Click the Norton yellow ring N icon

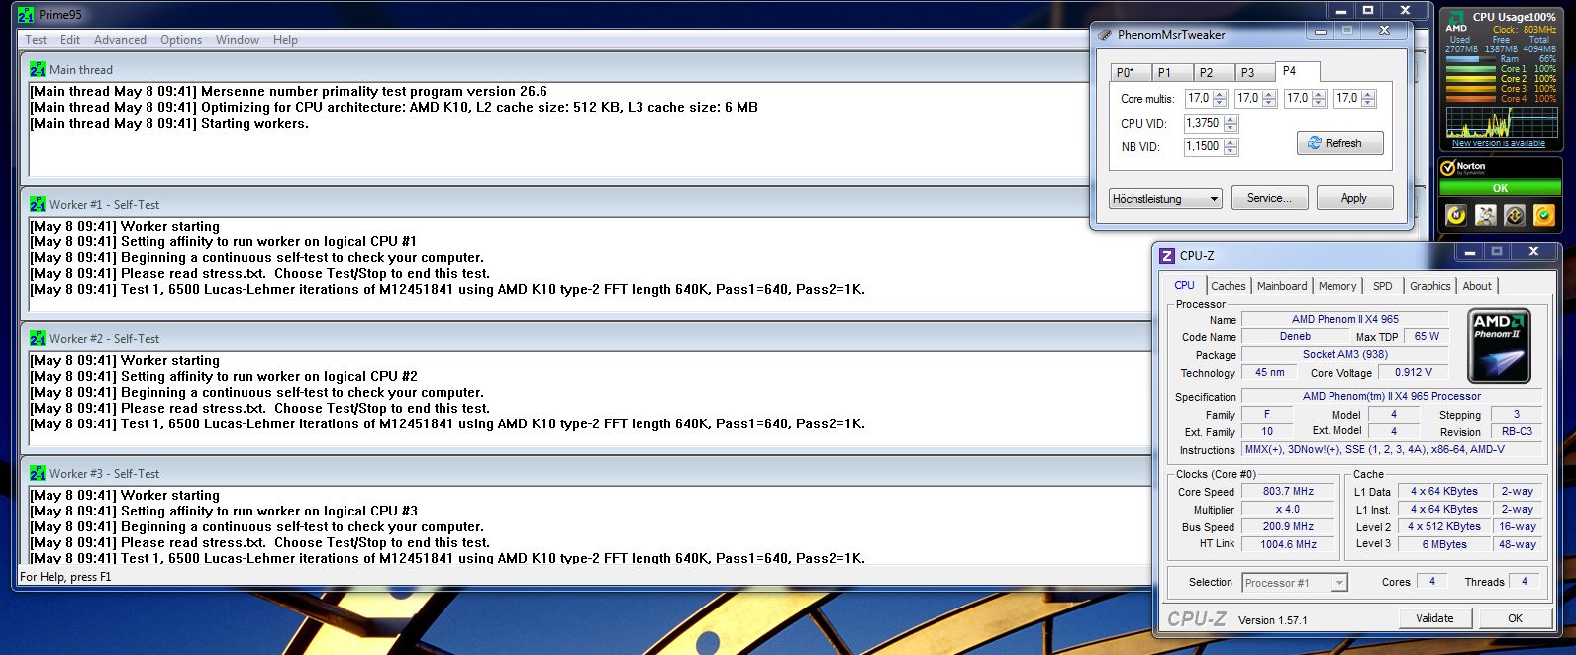[x=1456, y=214]
